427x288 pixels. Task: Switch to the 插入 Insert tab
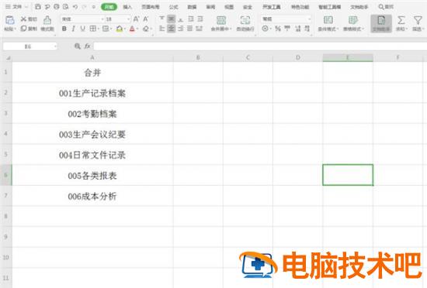[x=127, y=7]
